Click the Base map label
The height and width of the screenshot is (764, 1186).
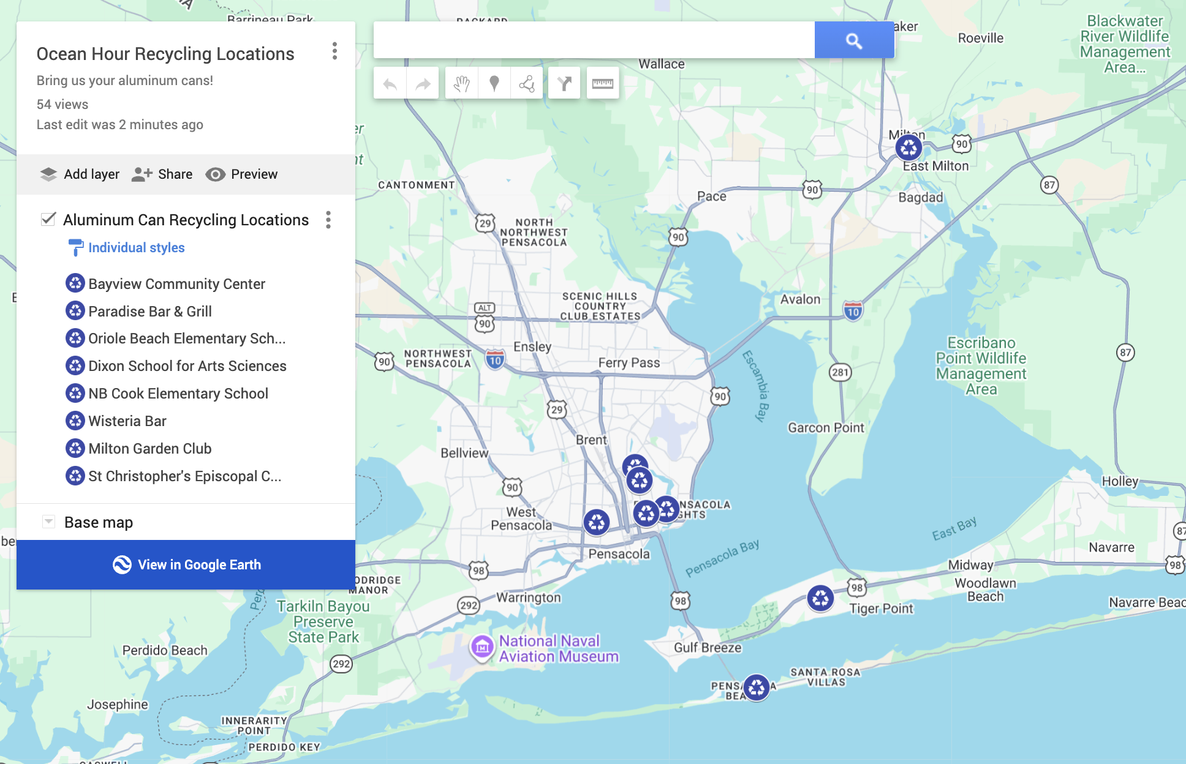(x=99, y=522)
